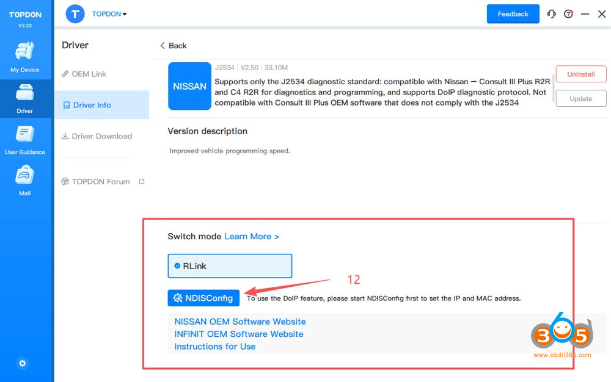
Task: Select the Driver Info tab
Action: (x=101, y=105)
